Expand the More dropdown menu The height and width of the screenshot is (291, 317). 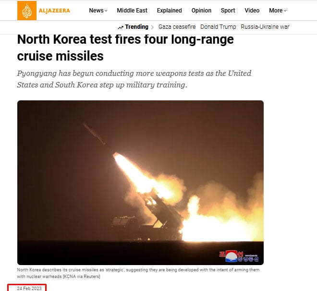click(278, 11)
